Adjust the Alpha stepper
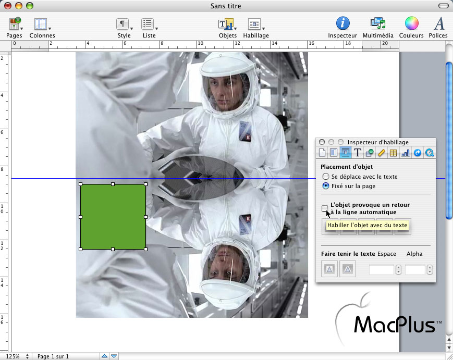Viewport: 453px width, 360px height. pos(430,270)
